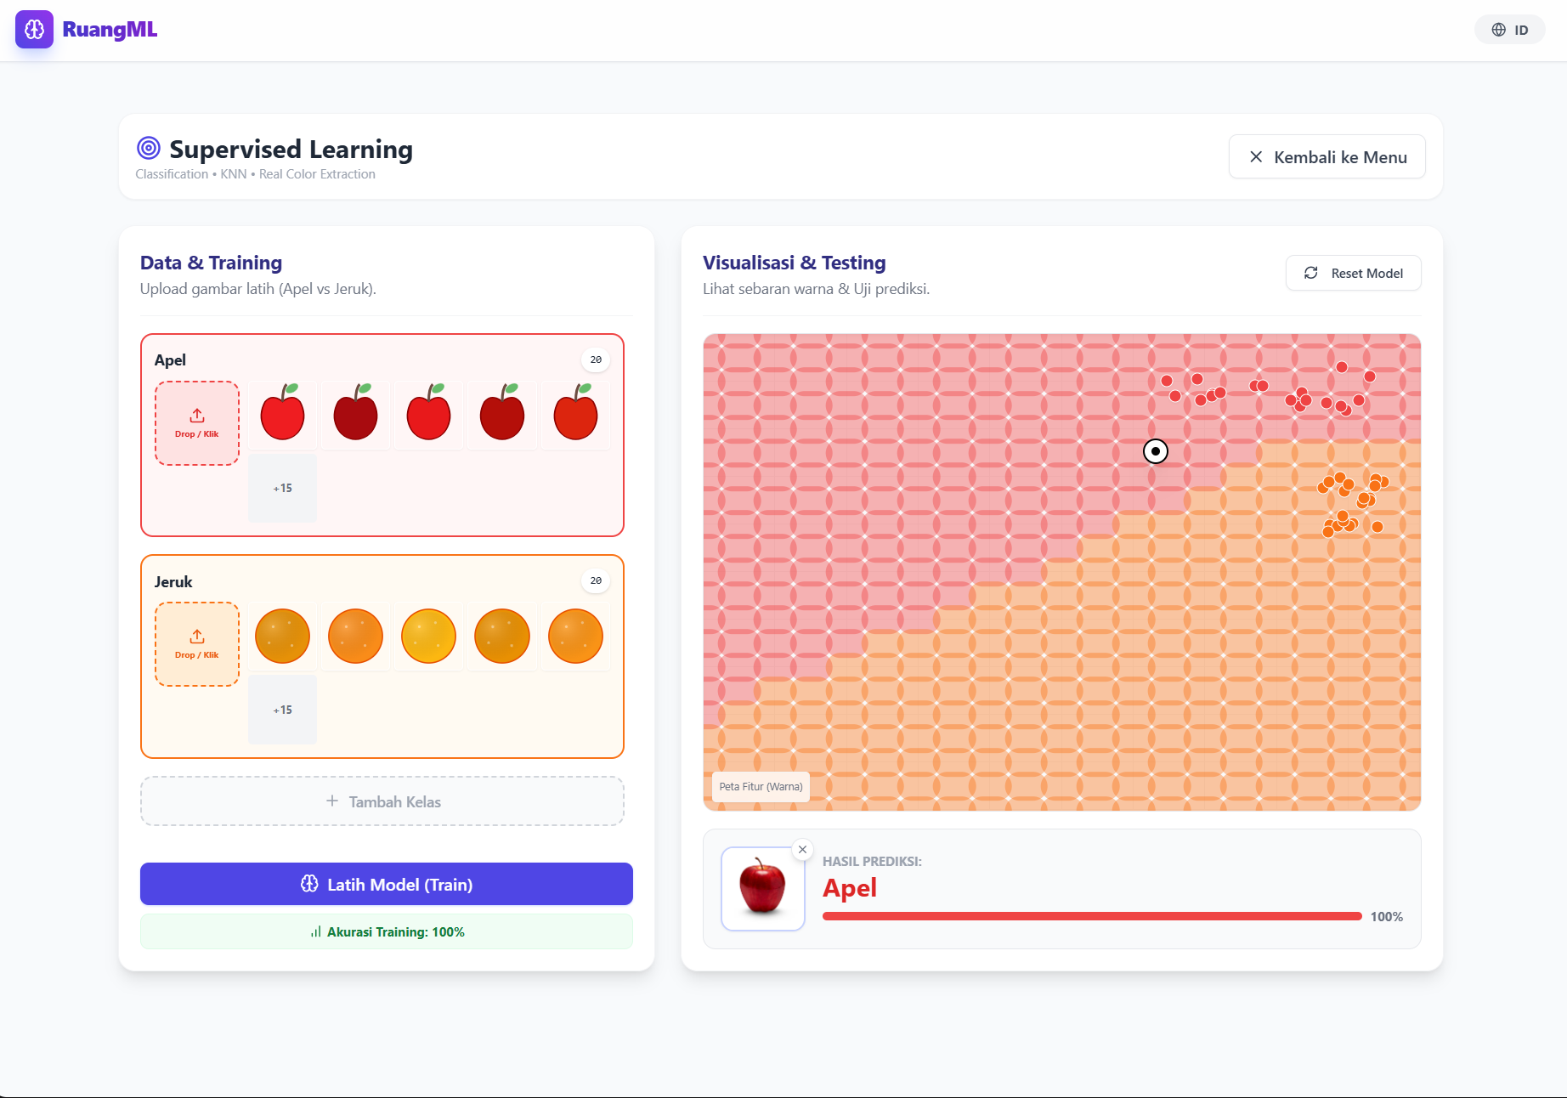This screenshot has width=1567, height=1098.
Task: Click Tambah Kelas to add class
Action: 382,801
